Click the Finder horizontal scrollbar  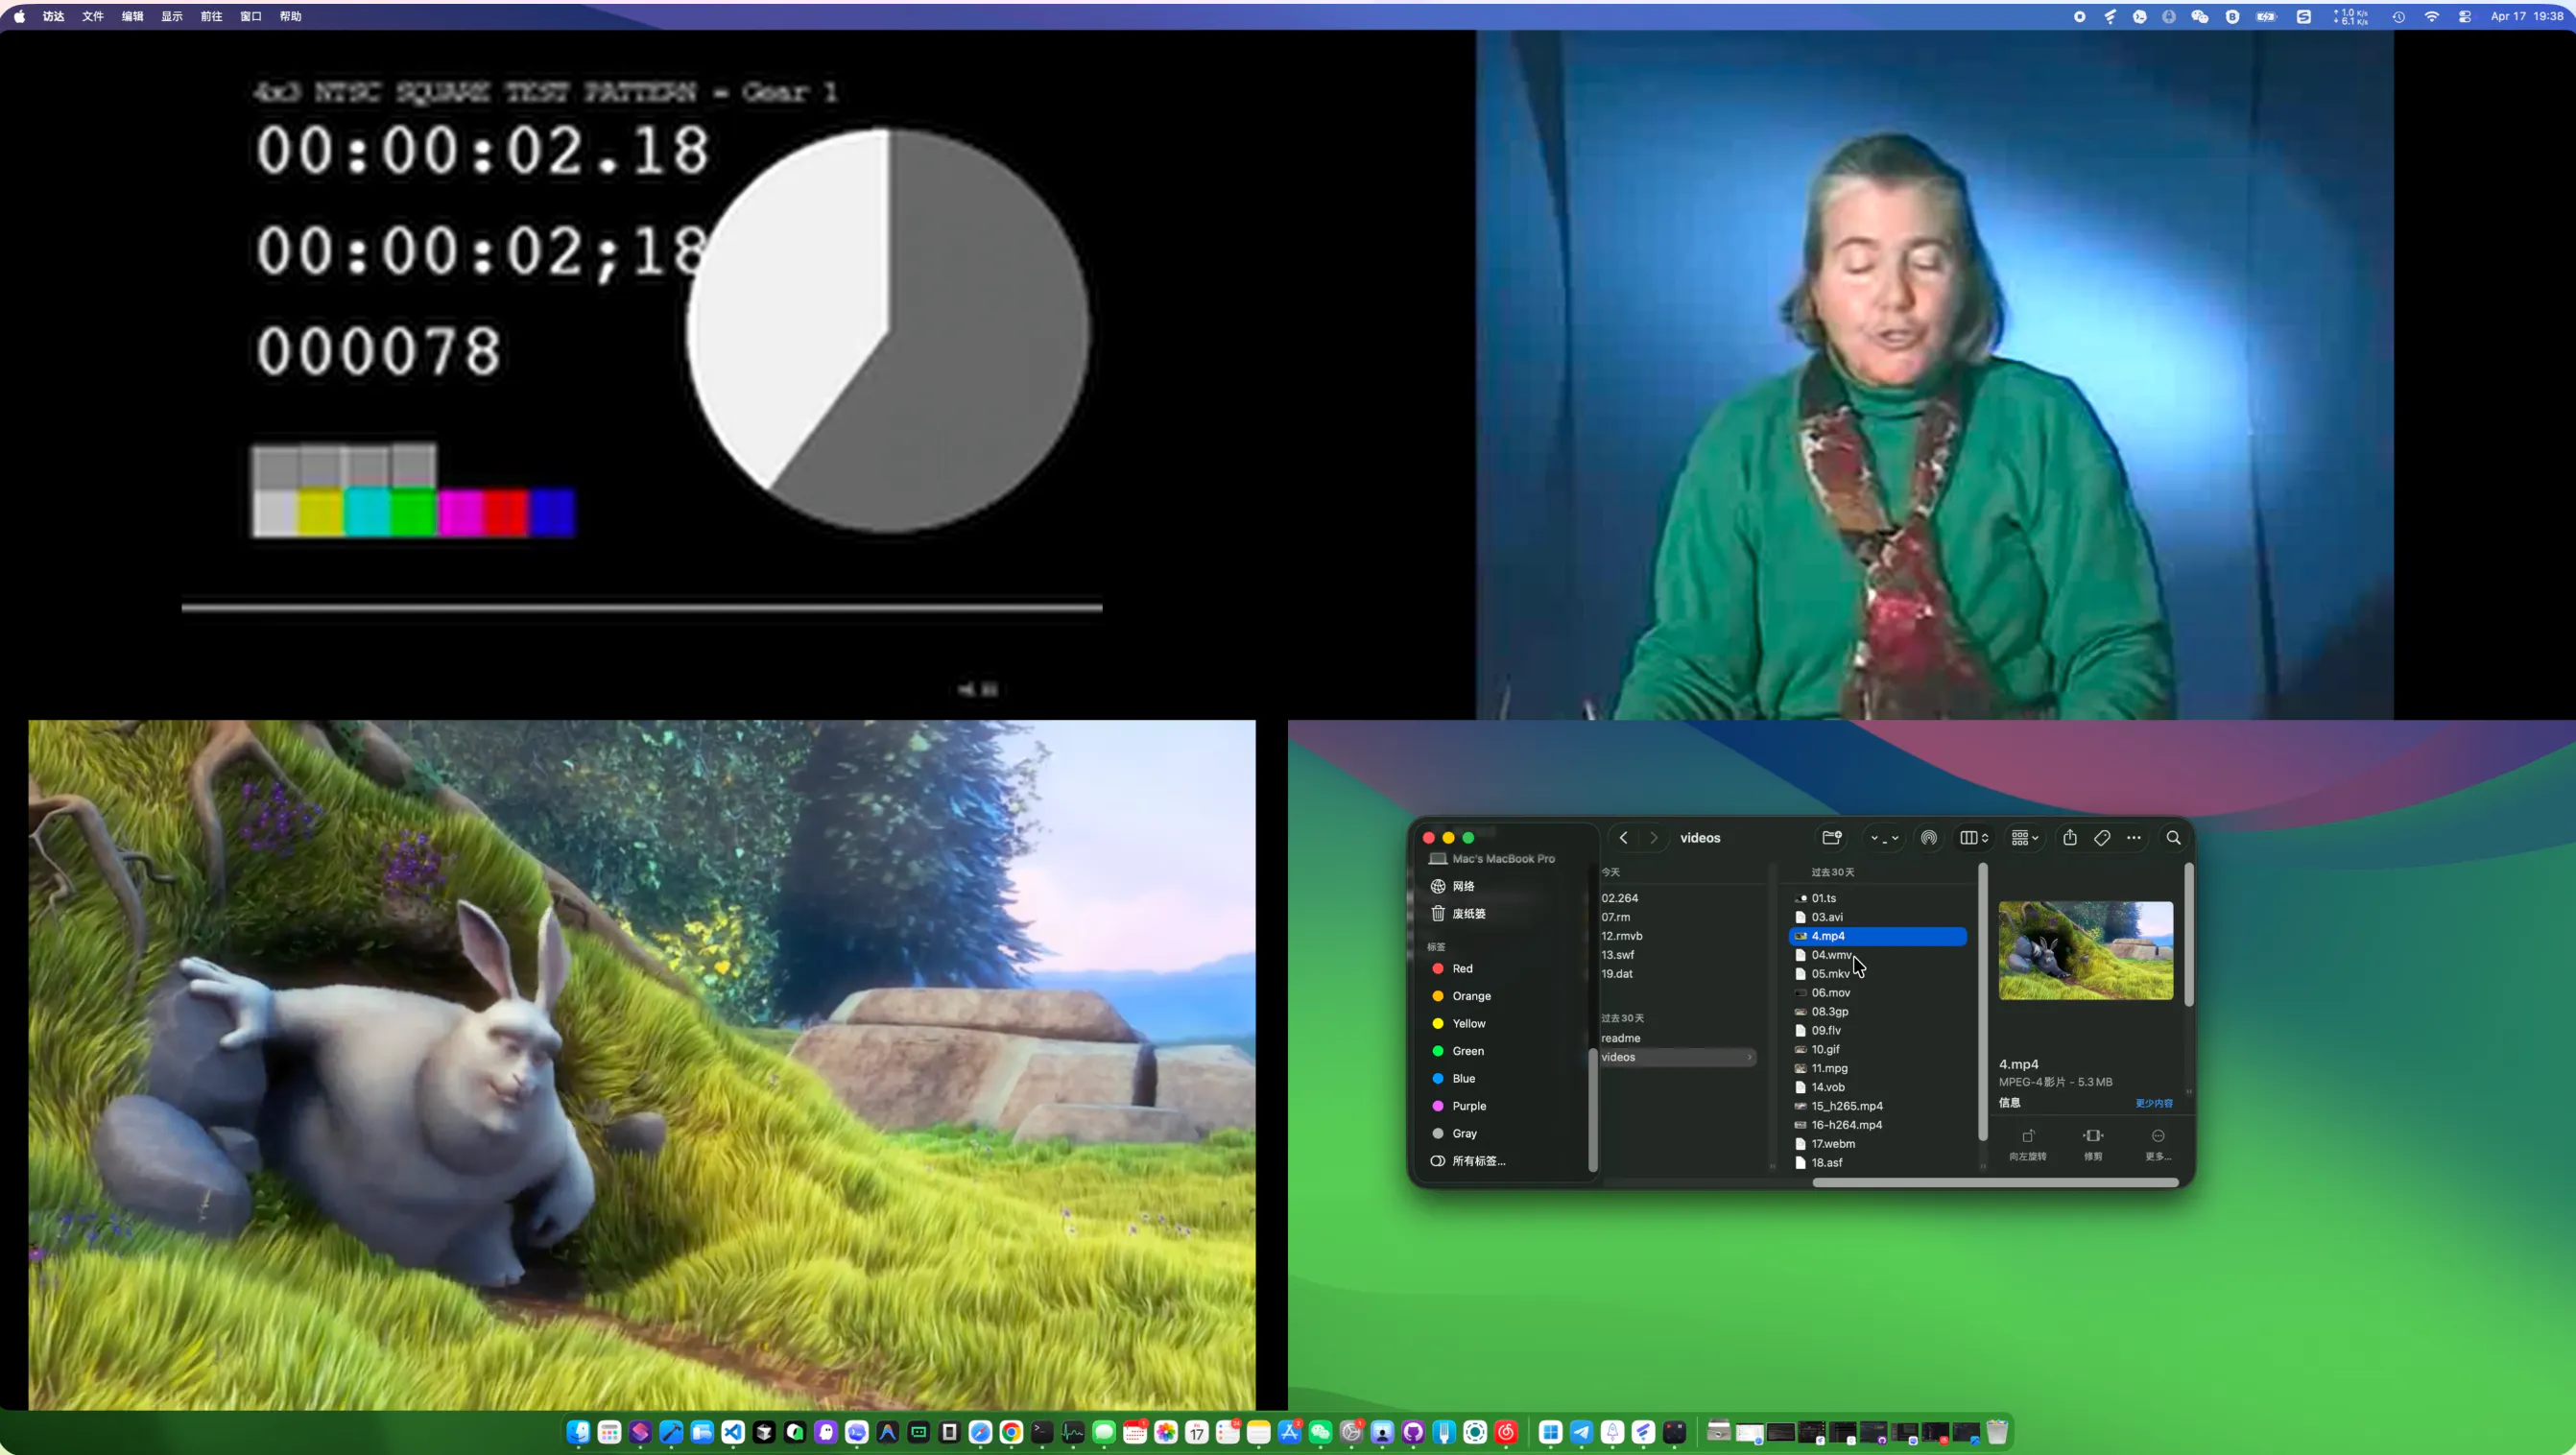point(1995,1183)
